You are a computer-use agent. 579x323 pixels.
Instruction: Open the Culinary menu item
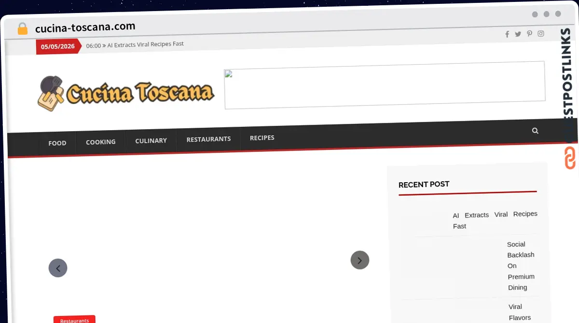pos(151,140)
